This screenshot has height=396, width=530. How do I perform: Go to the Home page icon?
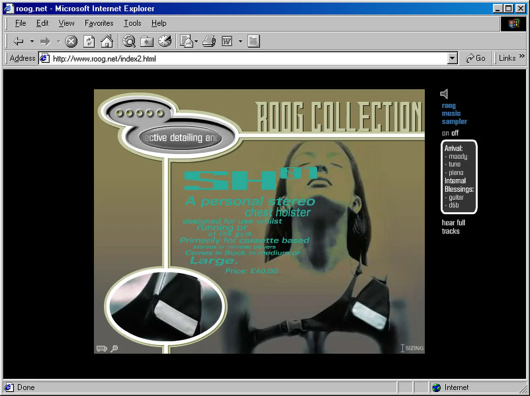point(107,42)
